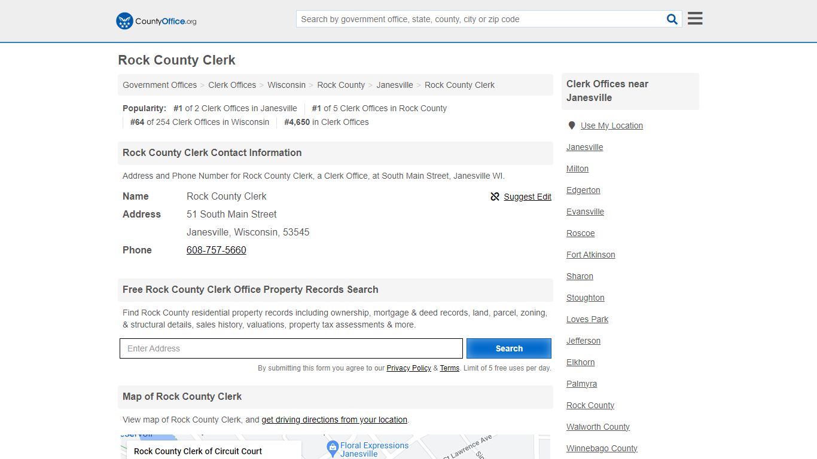Click #1 of 5 Clerk Offices in Rock County
Image resolution: width=817 pixels, height=459 pixels.
click(379, 108)
